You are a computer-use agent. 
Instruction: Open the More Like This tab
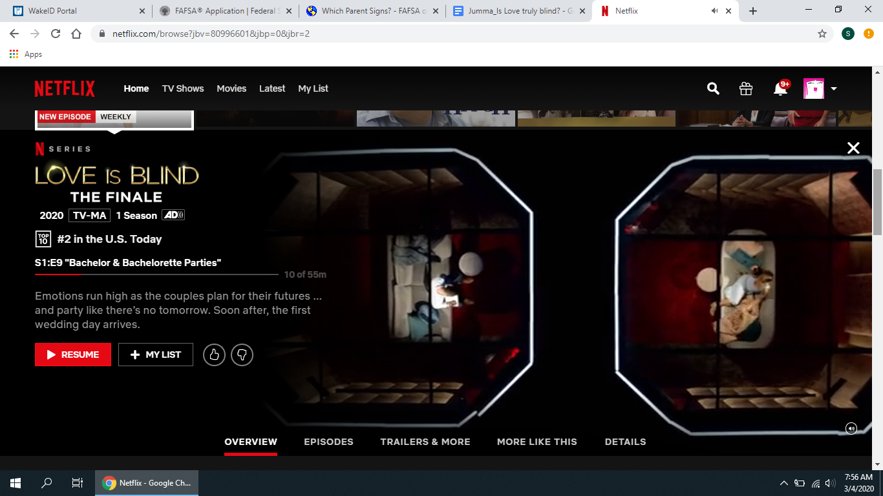pos(537,442)
